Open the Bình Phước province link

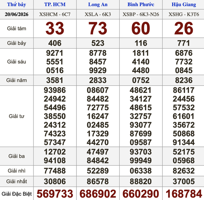(x=141, y=4)
